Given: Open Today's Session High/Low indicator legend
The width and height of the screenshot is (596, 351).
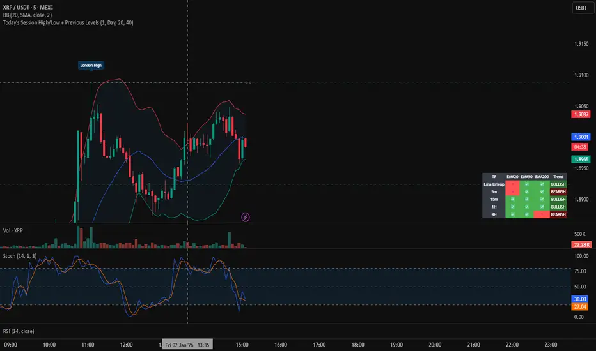Looking at the screenshot, I should tap(68, 22).
